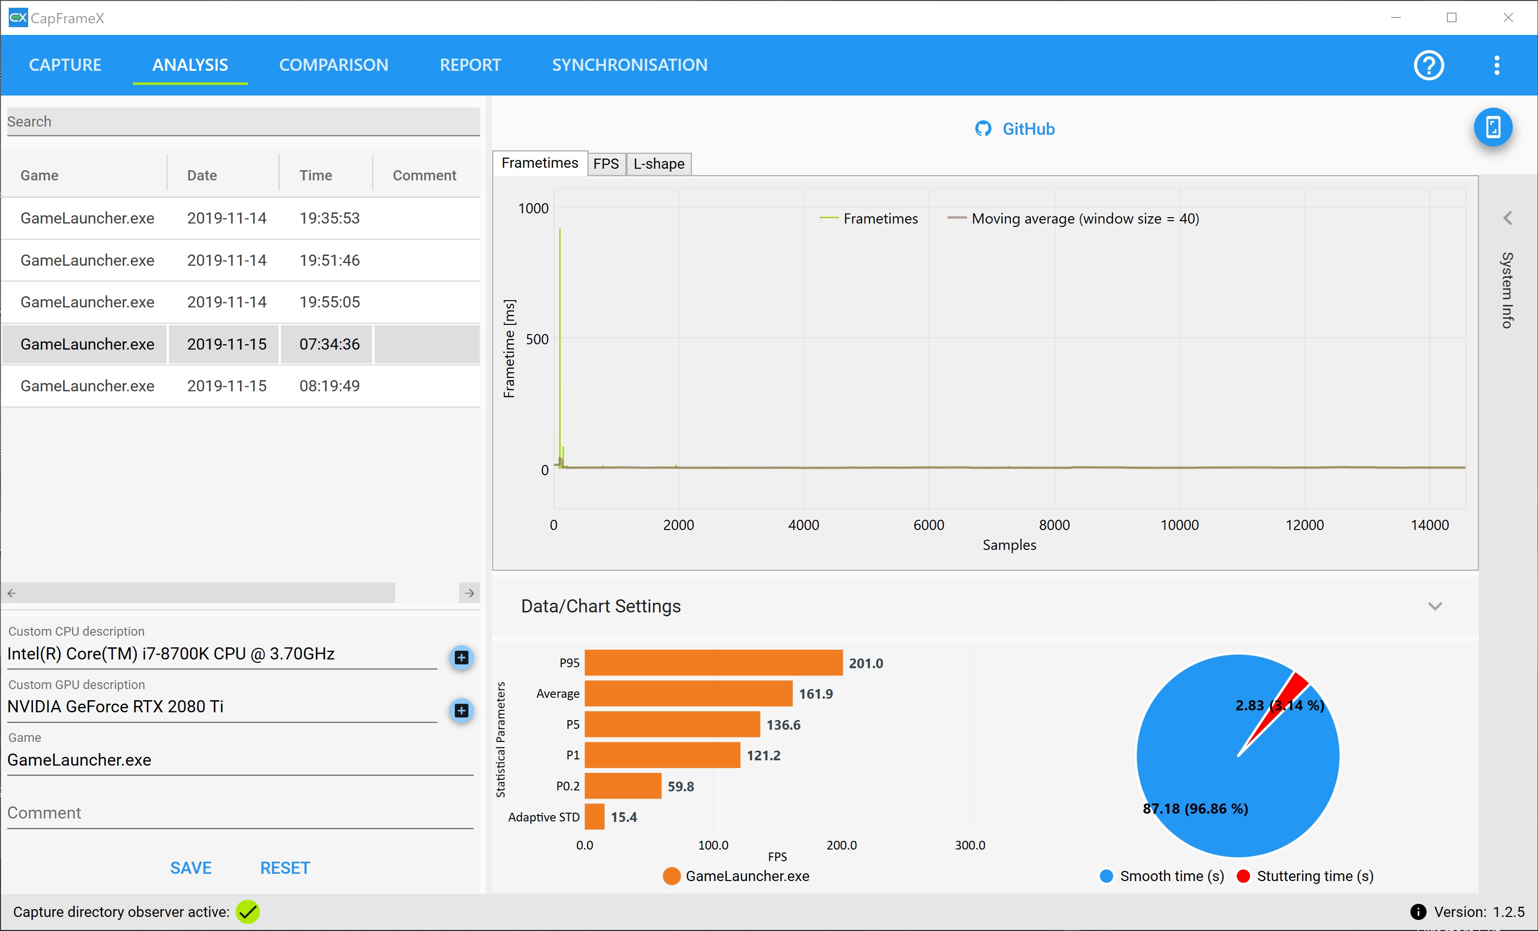Open the three-dot overflow menu

coord(1496,65)
